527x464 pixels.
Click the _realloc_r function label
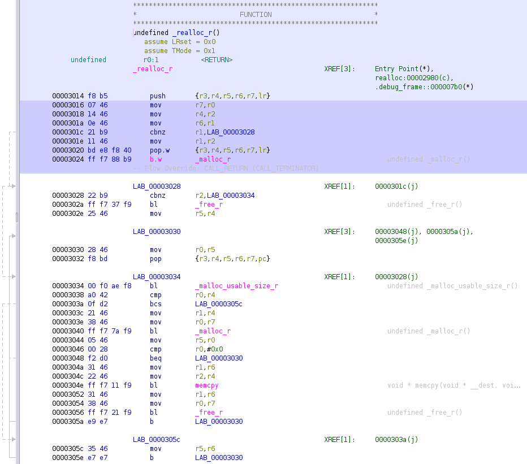(153, 69)
